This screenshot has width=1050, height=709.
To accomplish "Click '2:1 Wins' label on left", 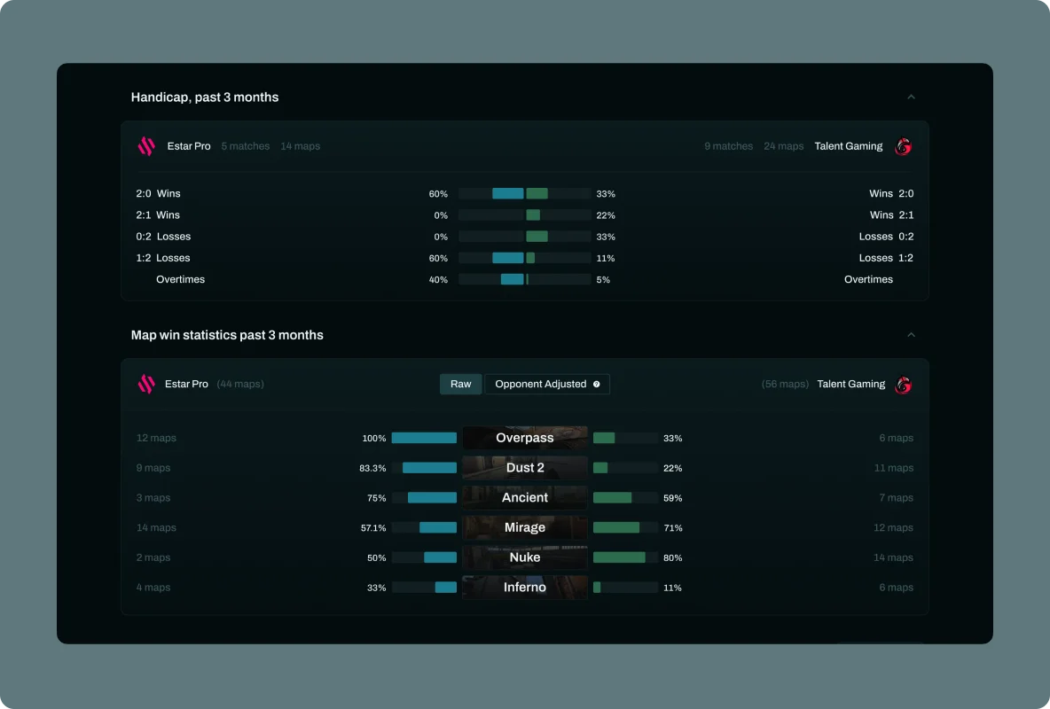I will point(158,214).
